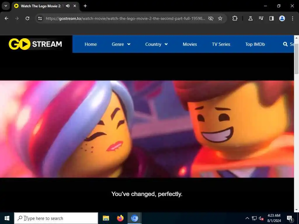Click the gostream.to URL address bar
The height and width of the screenshot is (224, 299).
point(125,18)
